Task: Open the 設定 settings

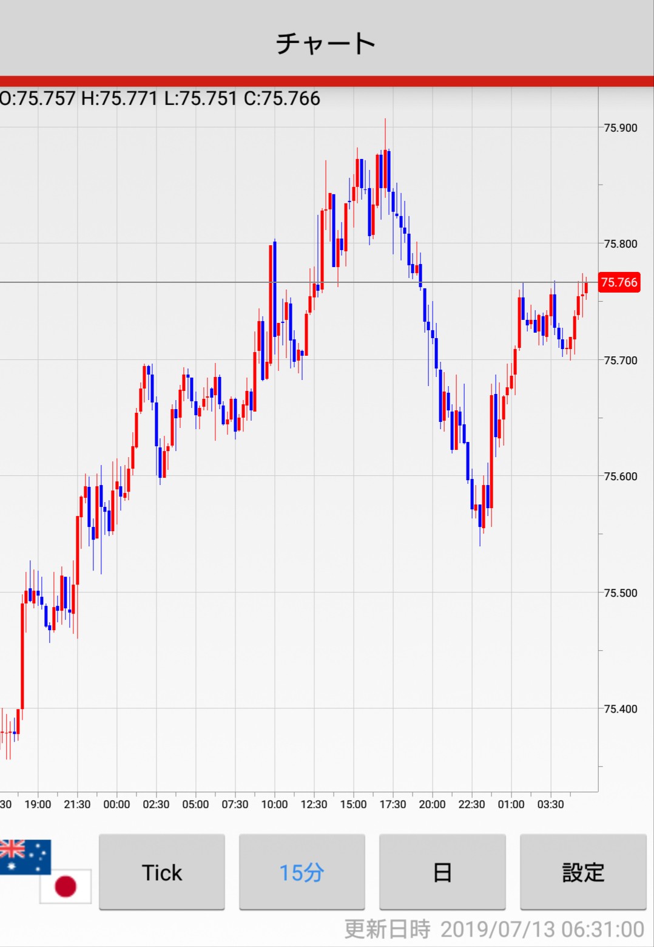Action: [x=583, y=872]
